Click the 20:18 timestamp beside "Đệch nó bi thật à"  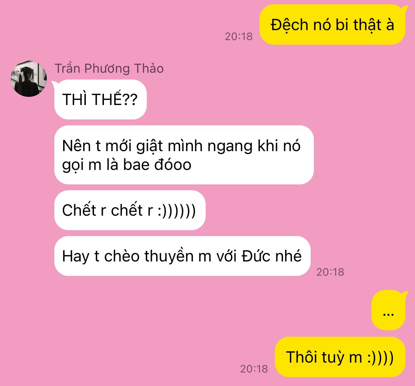pos(239,37)
